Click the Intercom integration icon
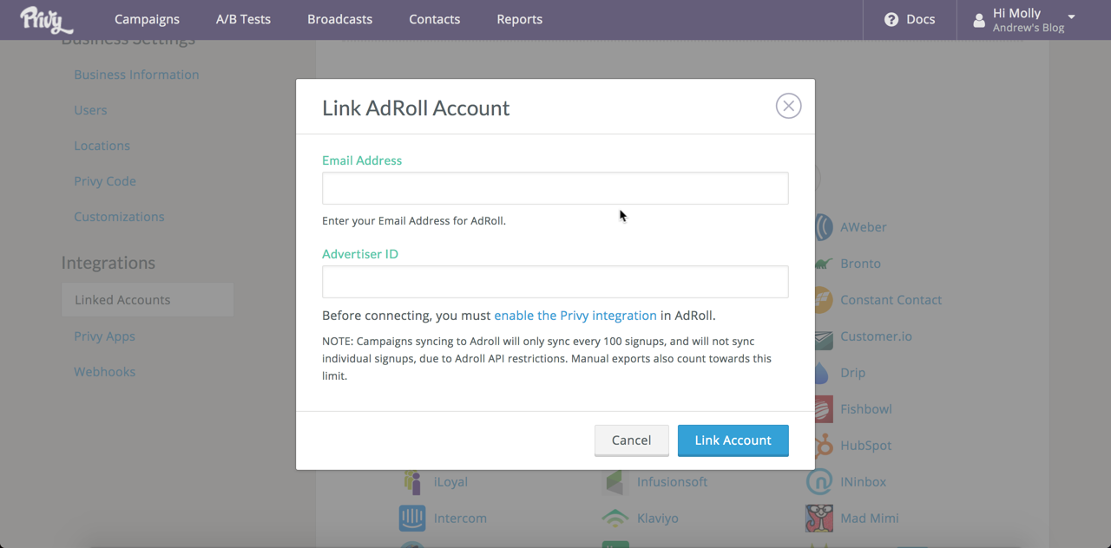The height and width of the screenshot is (548, 1111). (412, 518)
